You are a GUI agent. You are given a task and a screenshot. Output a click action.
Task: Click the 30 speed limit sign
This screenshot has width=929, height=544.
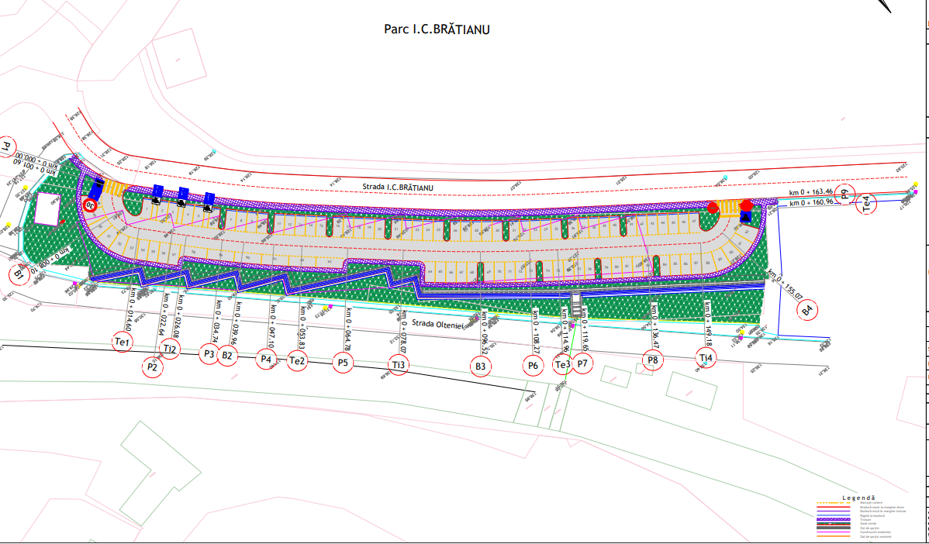[91, 205]
